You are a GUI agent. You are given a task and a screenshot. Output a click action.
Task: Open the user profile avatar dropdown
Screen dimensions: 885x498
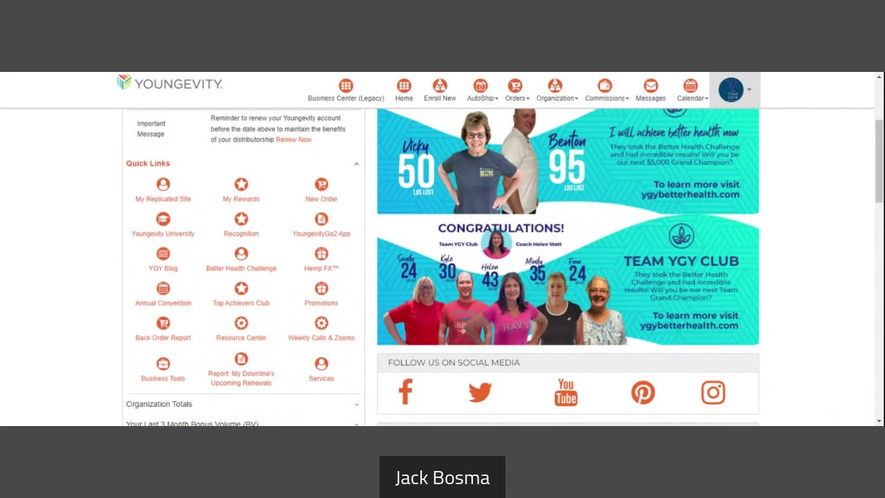coord(734,90)
